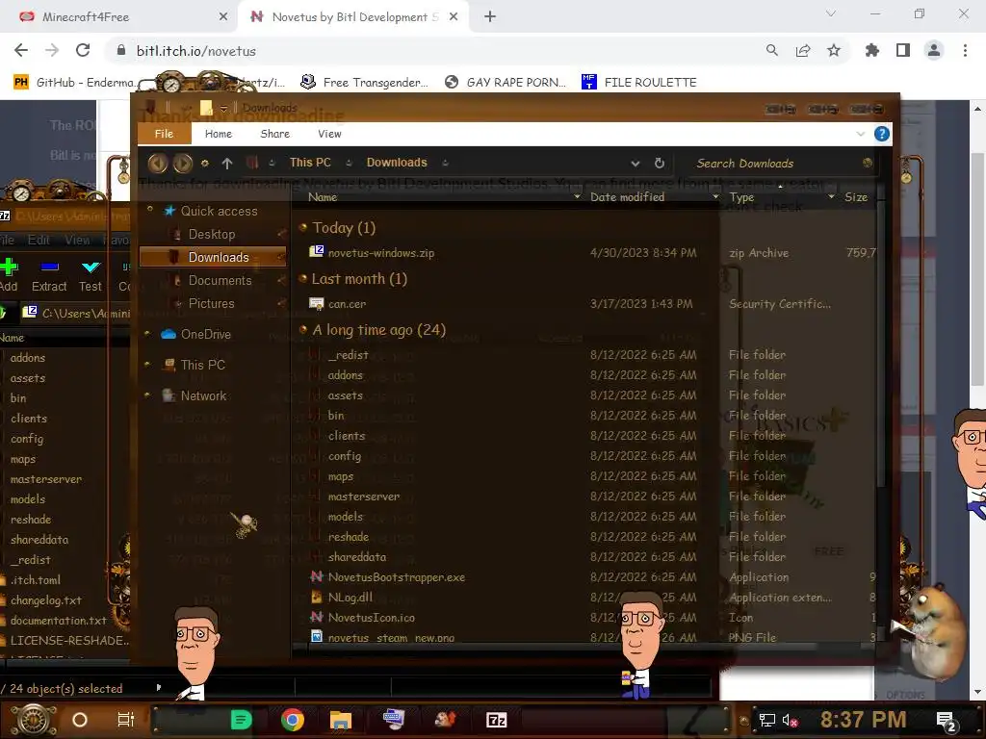
Task: Expand the explorer ribbon chevron
Action: 860,134
